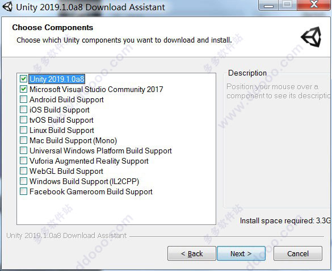Enable Vuforia Augmented Reality Support checkbox

point(23,161)
